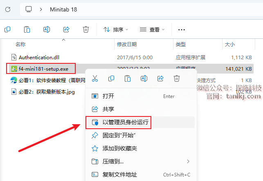This screenshot has height=181, width=263.
Task: Click the toolbar copy icon
Action: pyautogui.click(x=7, y=29)
